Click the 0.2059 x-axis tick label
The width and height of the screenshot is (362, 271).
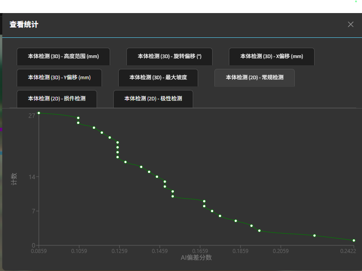[x=281, y=251]
